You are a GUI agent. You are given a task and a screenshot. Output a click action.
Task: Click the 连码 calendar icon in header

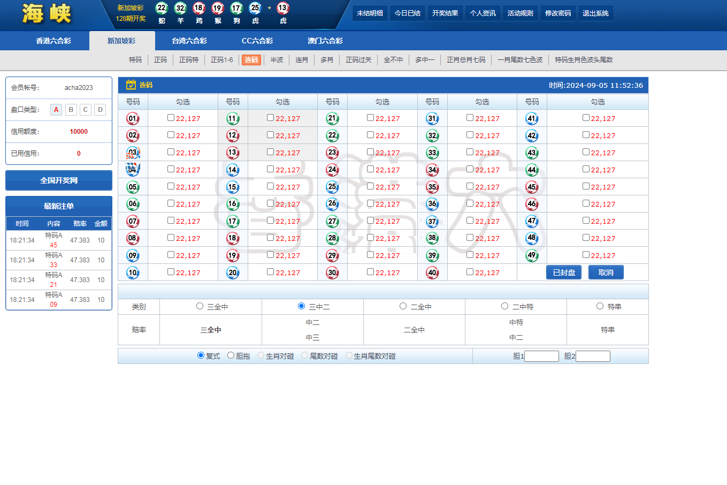coord(131,85)
